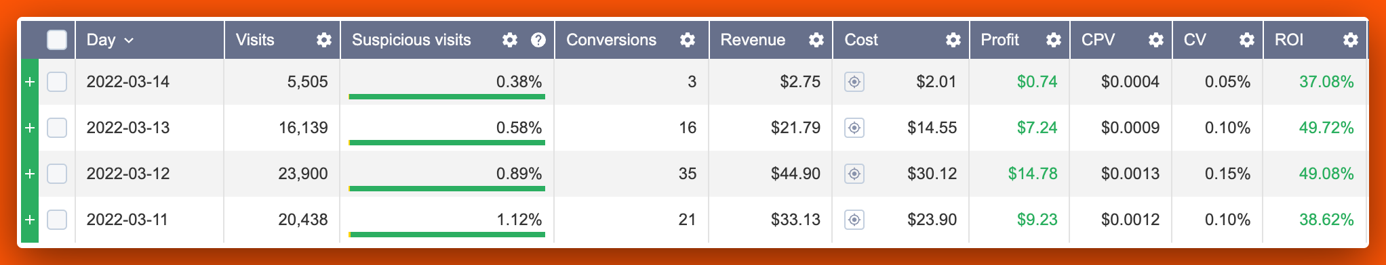Click the 49.08% ROI value
The width and height of the screenshot is (1386, 265).
(x=1326, y=174)
